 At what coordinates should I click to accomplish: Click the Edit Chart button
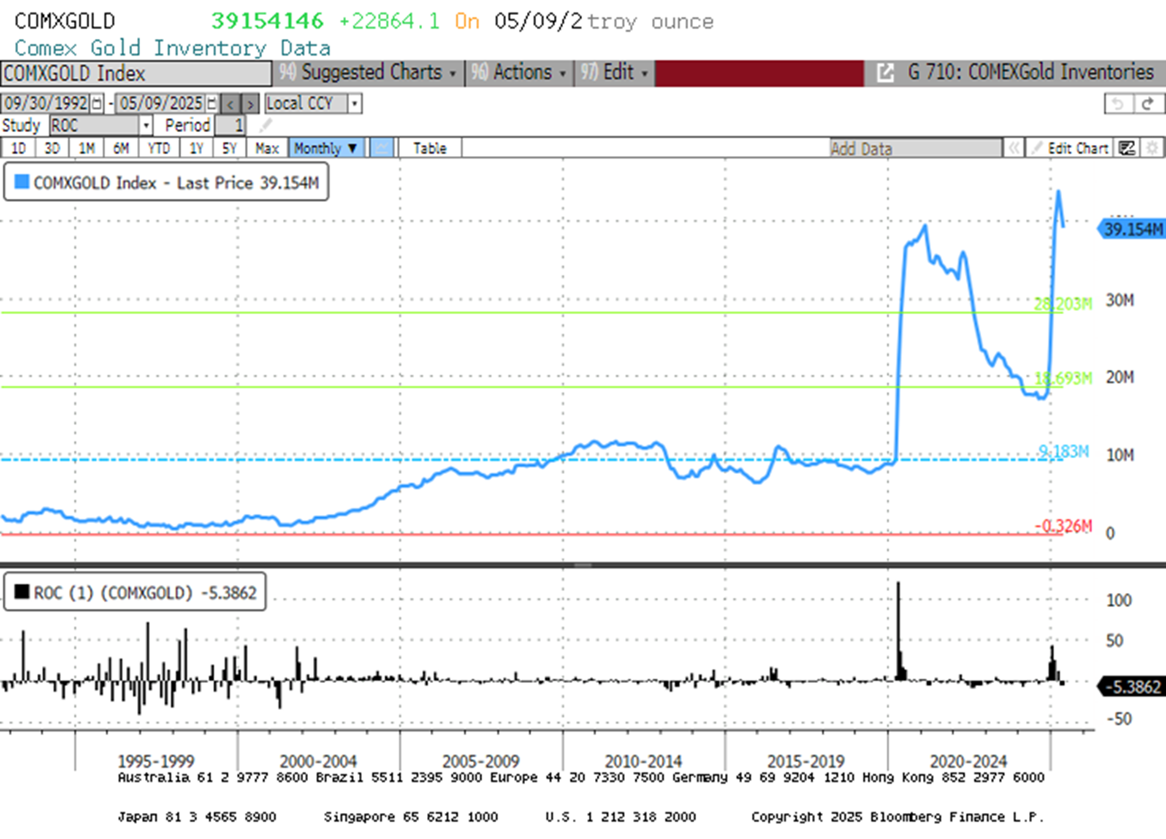click(x=1079, y=148)
